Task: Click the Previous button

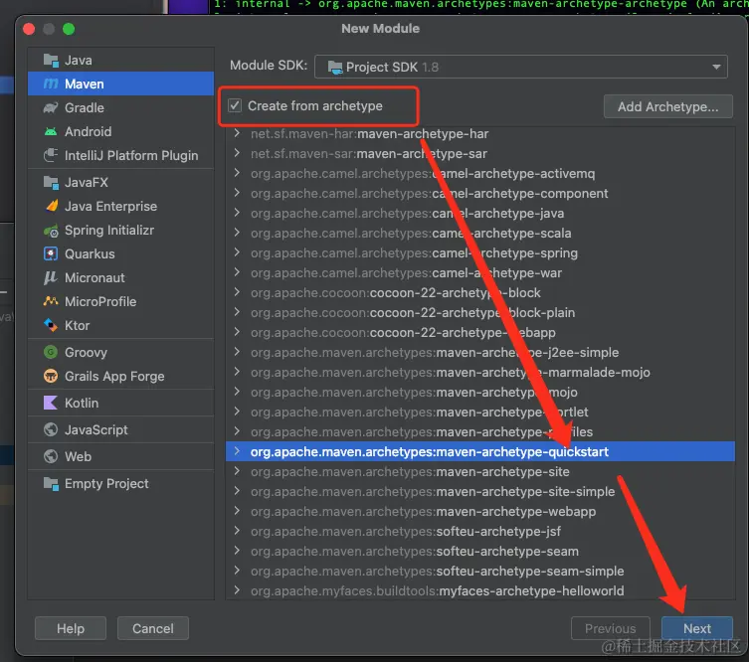Action: click(611, 628)
